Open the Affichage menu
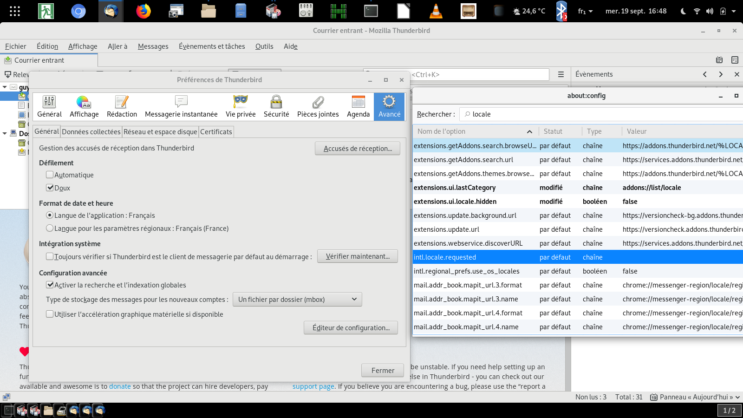 (x=83, y=46)
